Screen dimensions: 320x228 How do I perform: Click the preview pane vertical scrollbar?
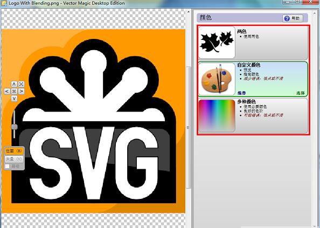(189, 127)
